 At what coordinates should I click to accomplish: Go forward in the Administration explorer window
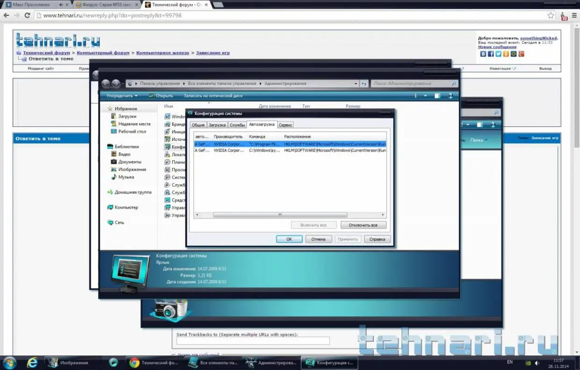pos(116,84)
